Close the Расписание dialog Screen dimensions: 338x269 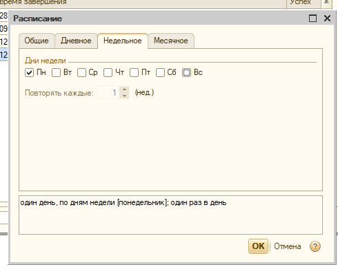(327, 19)
